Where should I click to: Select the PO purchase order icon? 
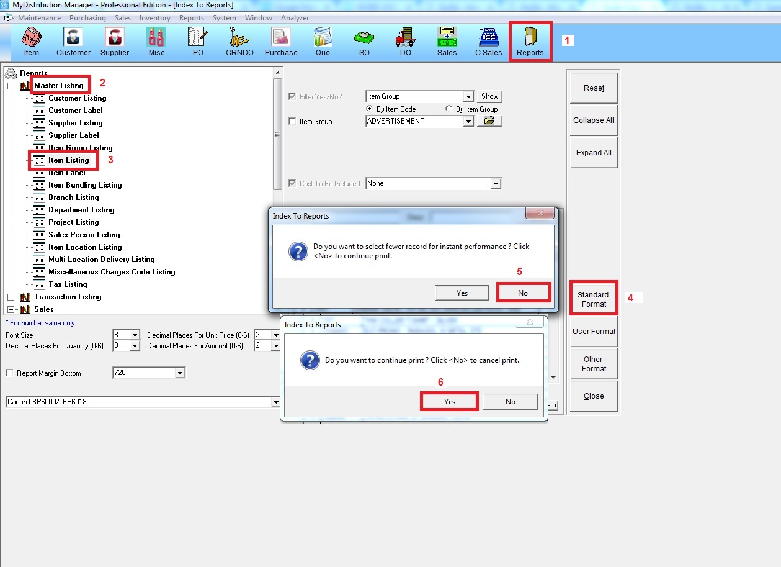pyautogui.click(x=198, y=41)
